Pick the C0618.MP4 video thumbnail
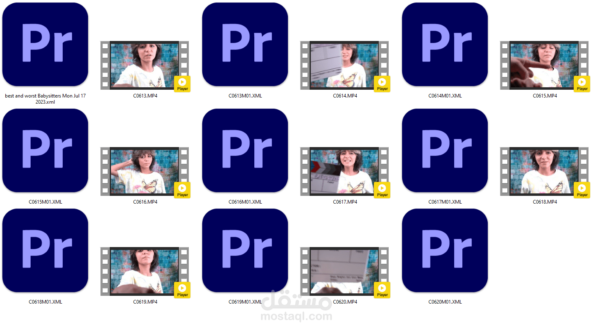Viewport: 593px width, 329px height. coord(544,171)
